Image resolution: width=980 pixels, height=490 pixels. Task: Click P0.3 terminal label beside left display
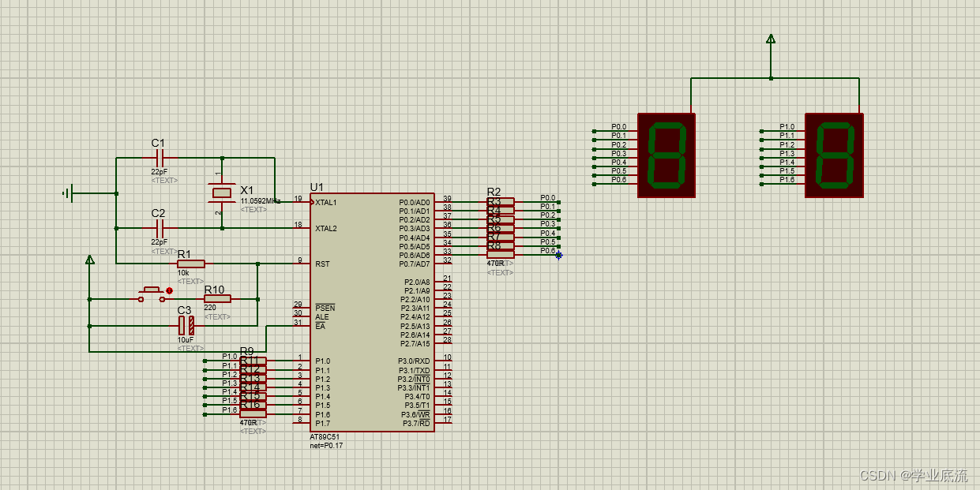point(618,153)
